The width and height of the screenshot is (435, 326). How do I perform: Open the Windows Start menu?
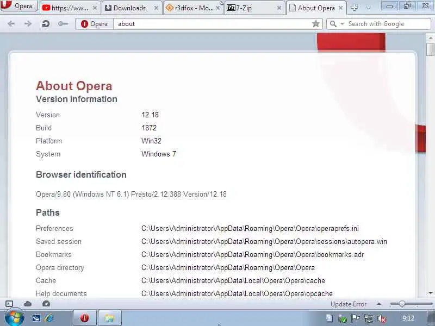point(14,318)
